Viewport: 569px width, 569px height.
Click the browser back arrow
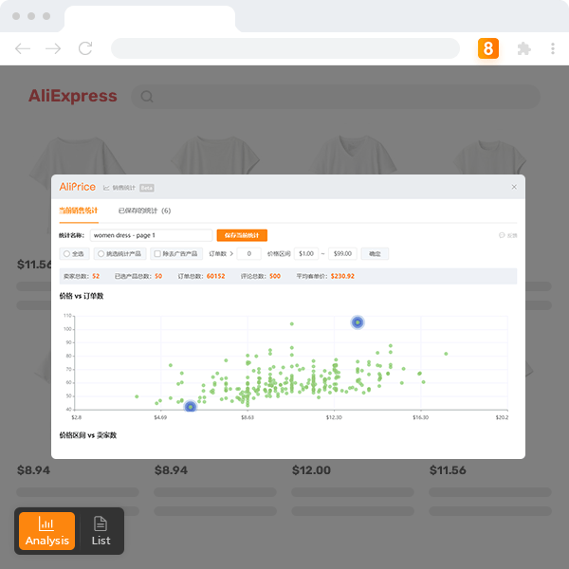click(23, 48)
